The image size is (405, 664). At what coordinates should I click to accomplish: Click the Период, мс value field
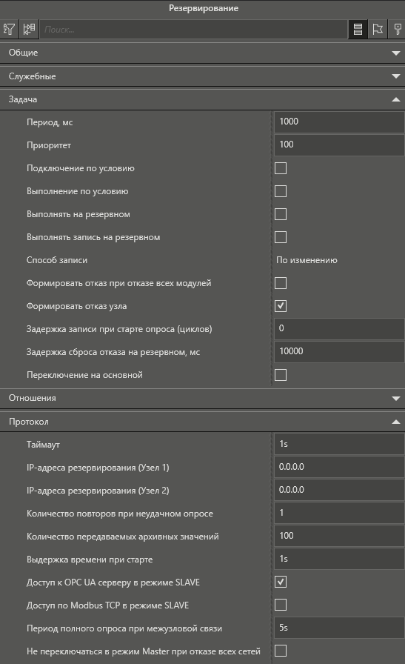point(339,122)
